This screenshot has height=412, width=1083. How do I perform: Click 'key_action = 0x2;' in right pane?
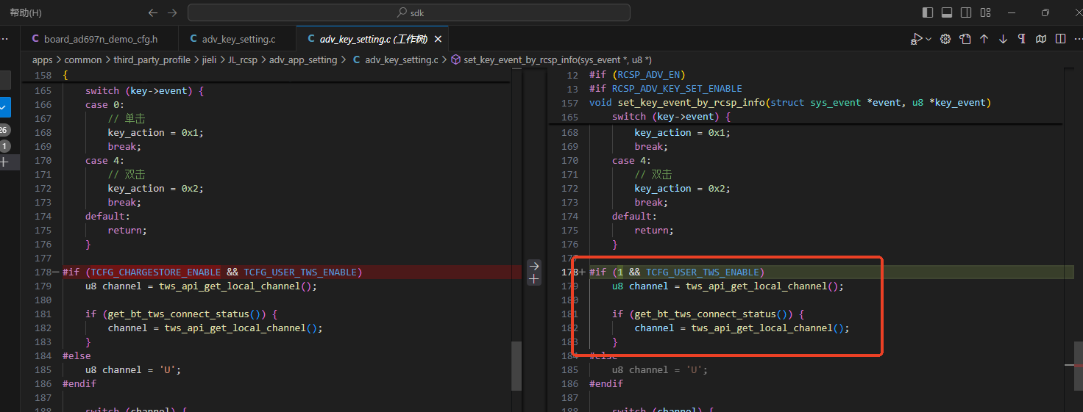click(x=682, y=188)
